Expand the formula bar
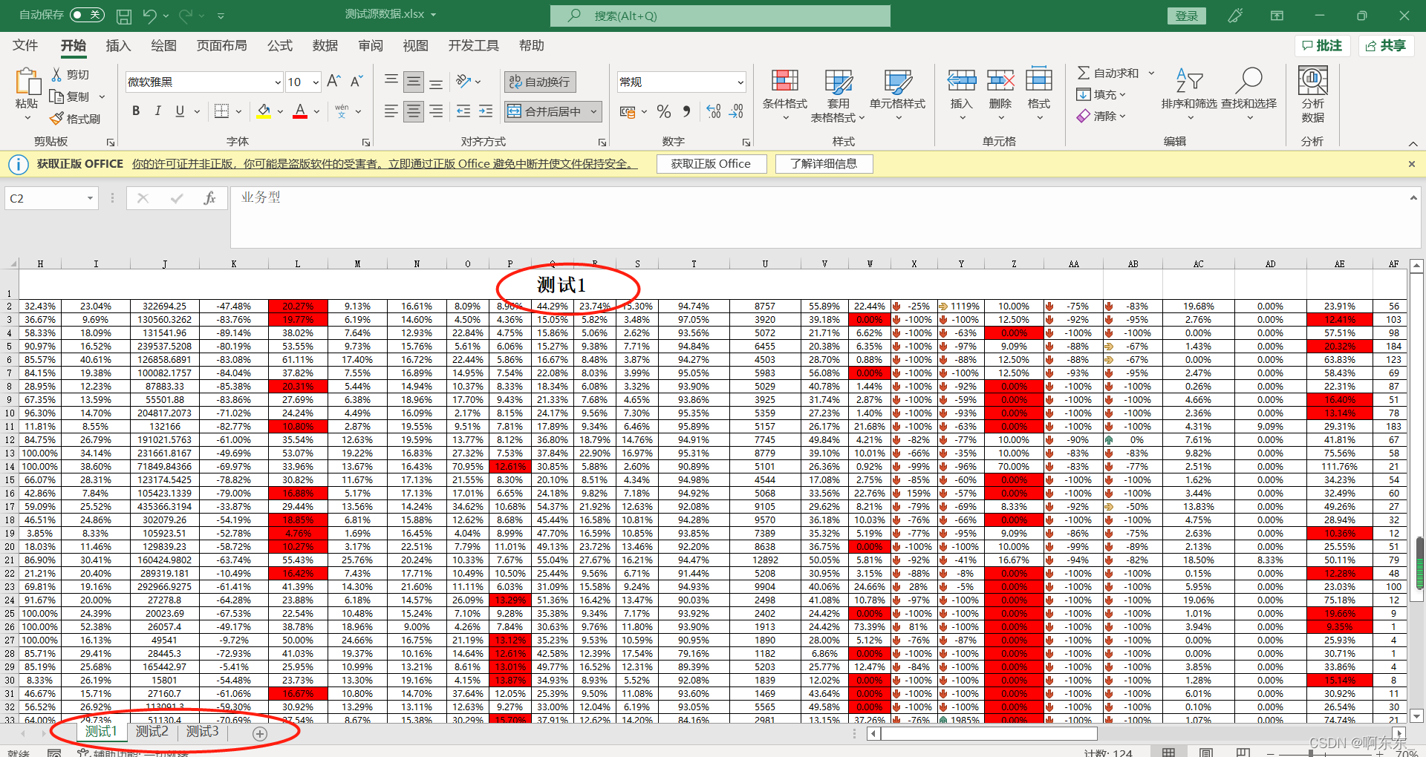This screenshot has width=1426, height=757. tap(1413, 197)
